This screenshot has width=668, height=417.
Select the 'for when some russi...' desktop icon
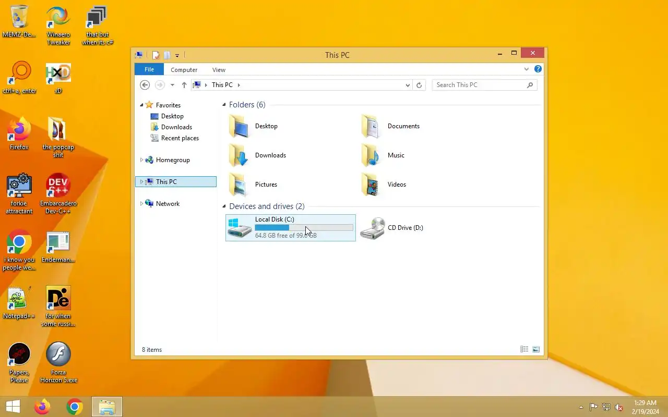[58, 306]
